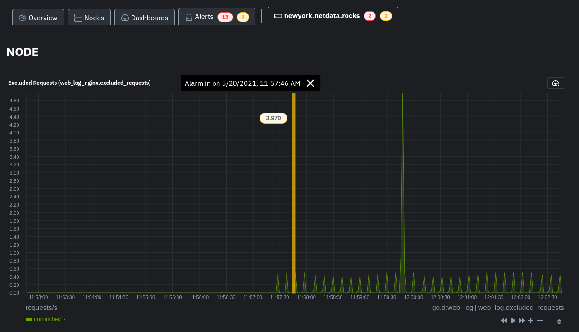This screenshot has width=579, height=332.
Task: Open the Dashboards tab
Action: [144, 18]
